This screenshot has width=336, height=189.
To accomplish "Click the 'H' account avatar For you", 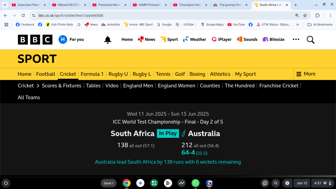I will (63, 39).
